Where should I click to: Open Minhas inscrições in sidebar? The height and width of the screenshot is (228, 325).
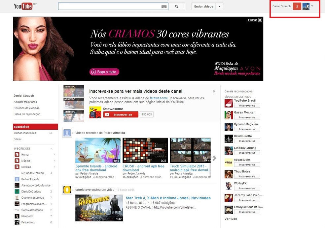pyautogui.click(x=25, y=133)
